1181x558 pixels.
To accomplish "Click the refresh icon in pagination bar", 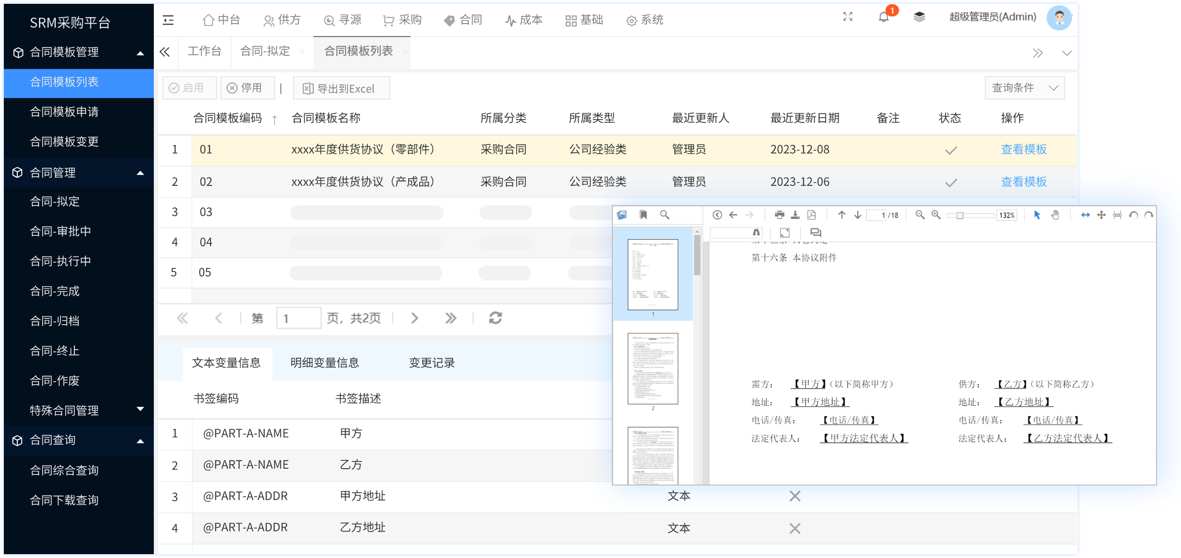I will (x=496, y=318).
